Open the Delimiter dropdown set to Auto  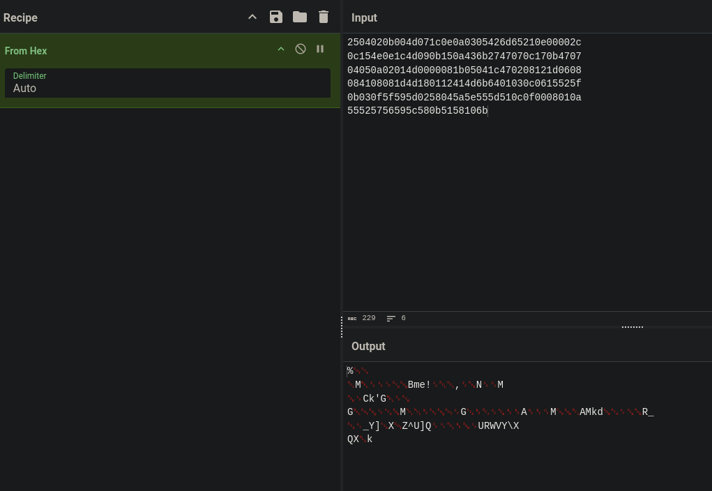click(x=167, y=83)
